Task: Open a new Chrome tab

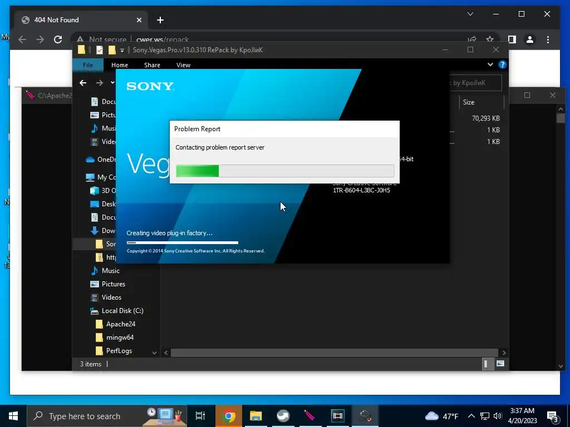Action: pos(160,20)
